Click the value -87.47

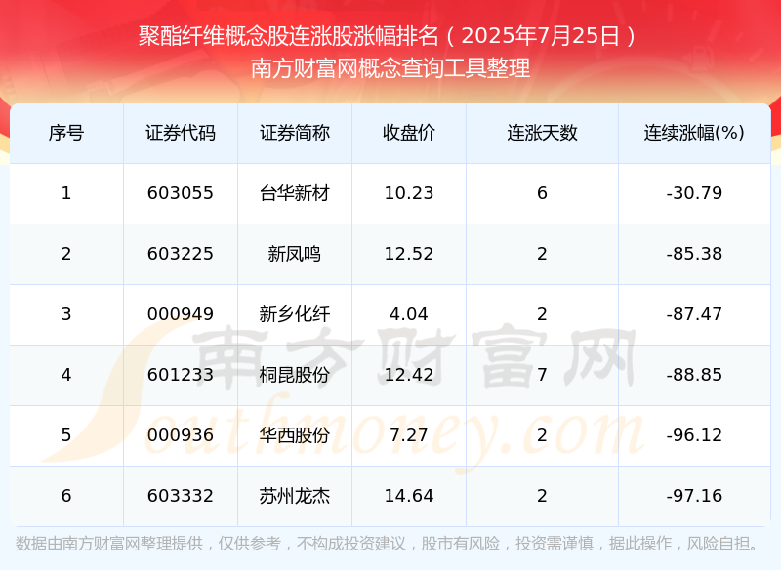694,314
